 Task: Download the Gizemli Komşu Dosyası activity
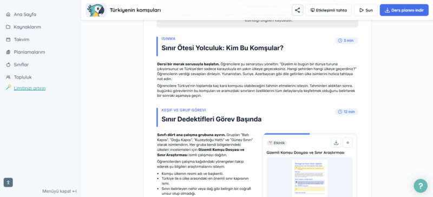click(336, 143)
